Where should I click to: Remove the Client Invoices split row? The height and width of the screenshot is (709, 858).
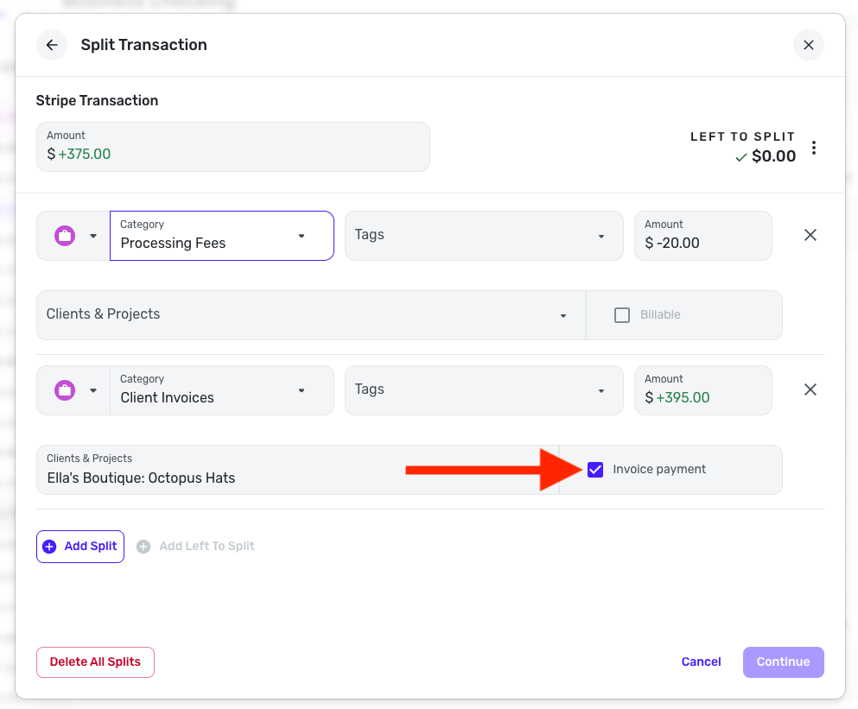pyautogui.click(x=810, y=389)
